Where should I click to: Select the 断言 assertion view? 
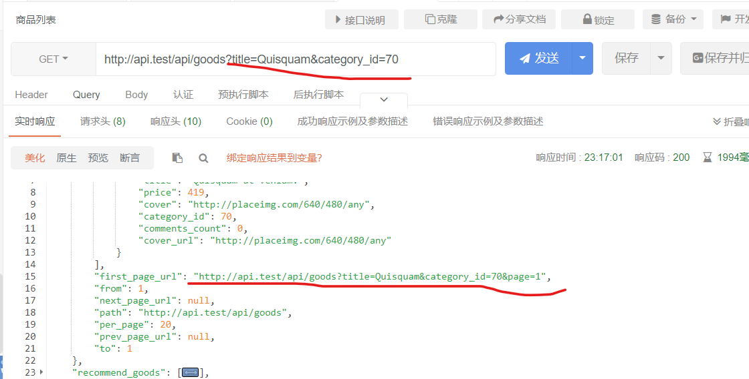click(130, 157)
